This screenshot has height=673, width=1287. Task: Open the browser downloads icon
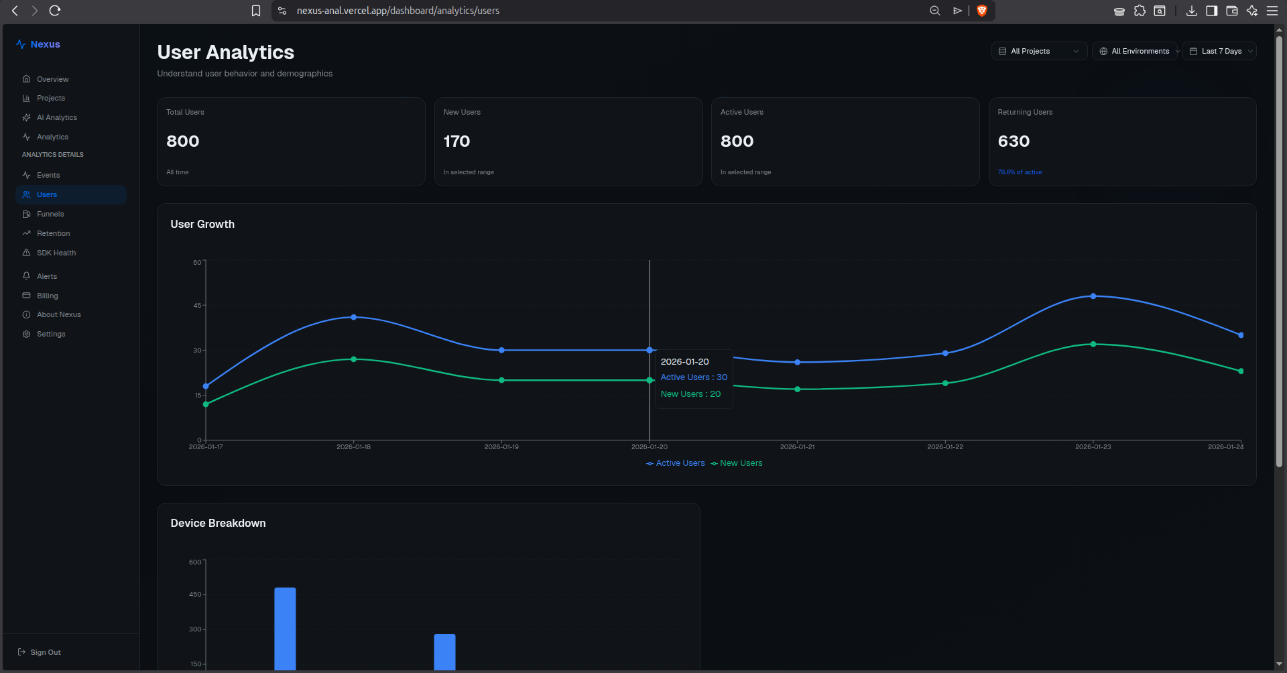tap(1192, 11)
